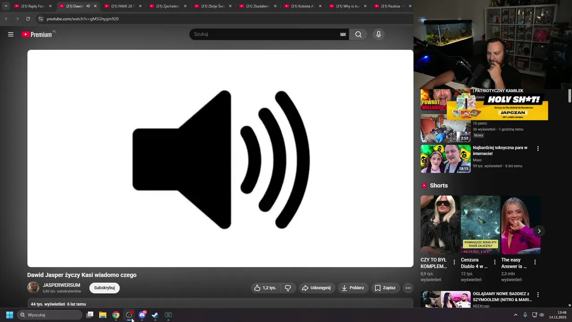This screenshot has width=572, height=322.
Task: Open OBS Studio taskbar icon
Action: [x=129, y=315]
